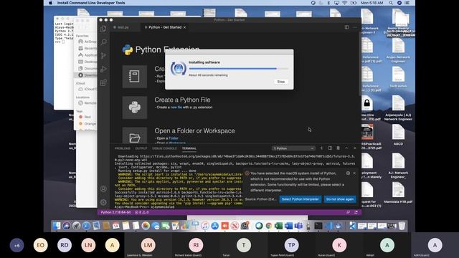Viewport: 459px width, 258px height.
Task: Click Python 2.7.16 64-bit in the status bar
Action: point(115,212)
